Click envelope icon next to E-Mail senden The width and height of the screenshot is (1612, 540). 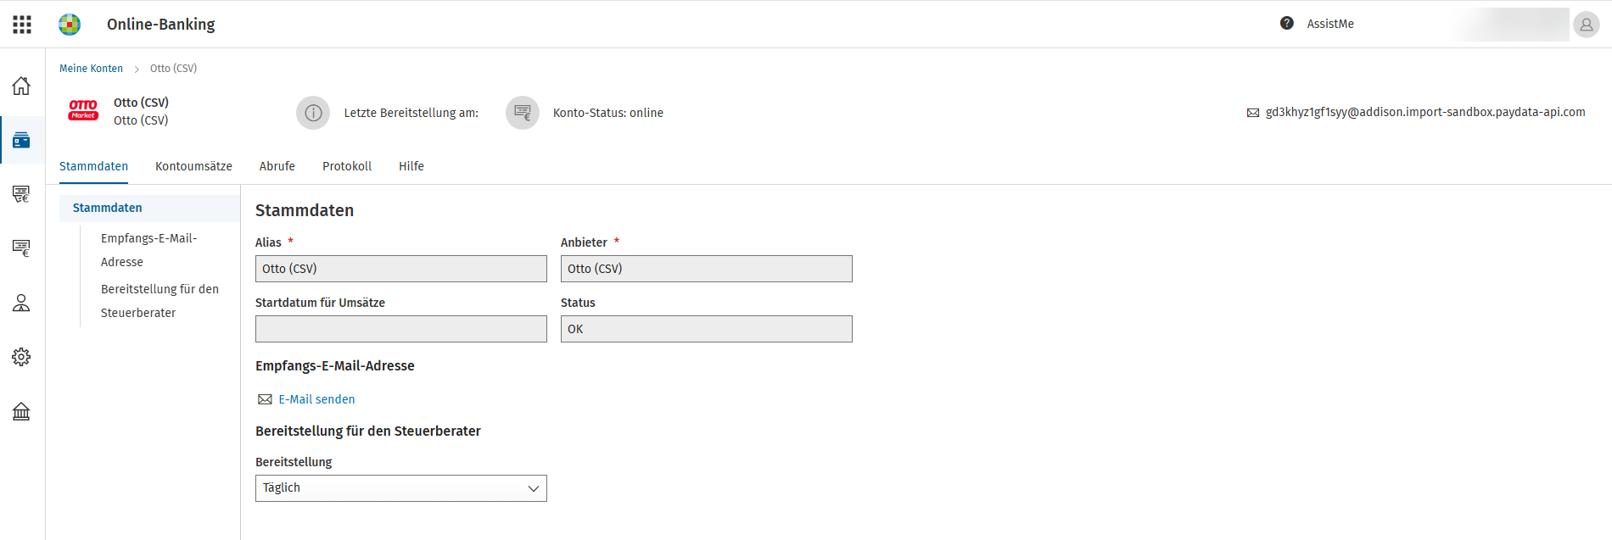265,399
